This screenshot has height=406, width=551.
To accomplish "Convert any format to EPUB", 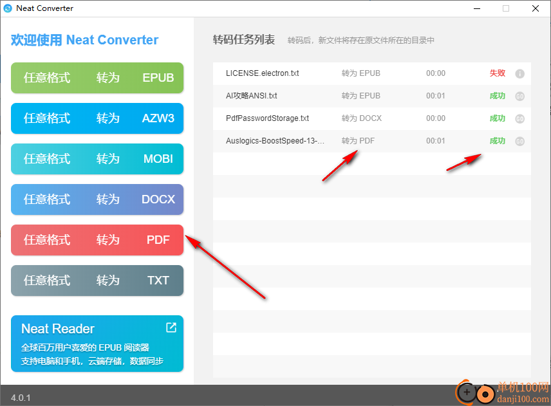I will pos(97,78).
